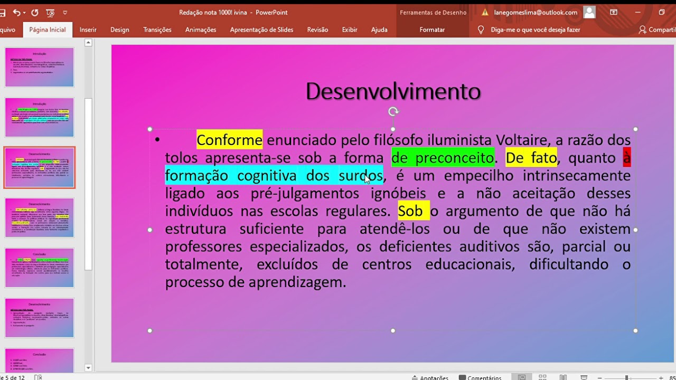676x380 pixels.
Task: Click the yellow highlighted word Sob
Action: click(414, 211)
